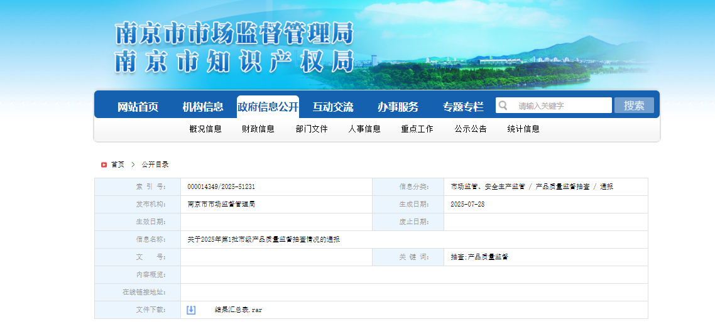Viewport: 715px width, 324px height.
Task: Open the 重点工作 submenu item
Action: (417, 129)
